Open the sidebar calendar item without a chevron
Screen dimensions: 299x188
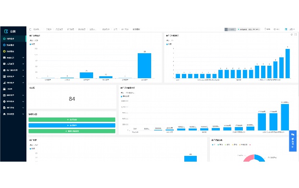coord(13,89)
